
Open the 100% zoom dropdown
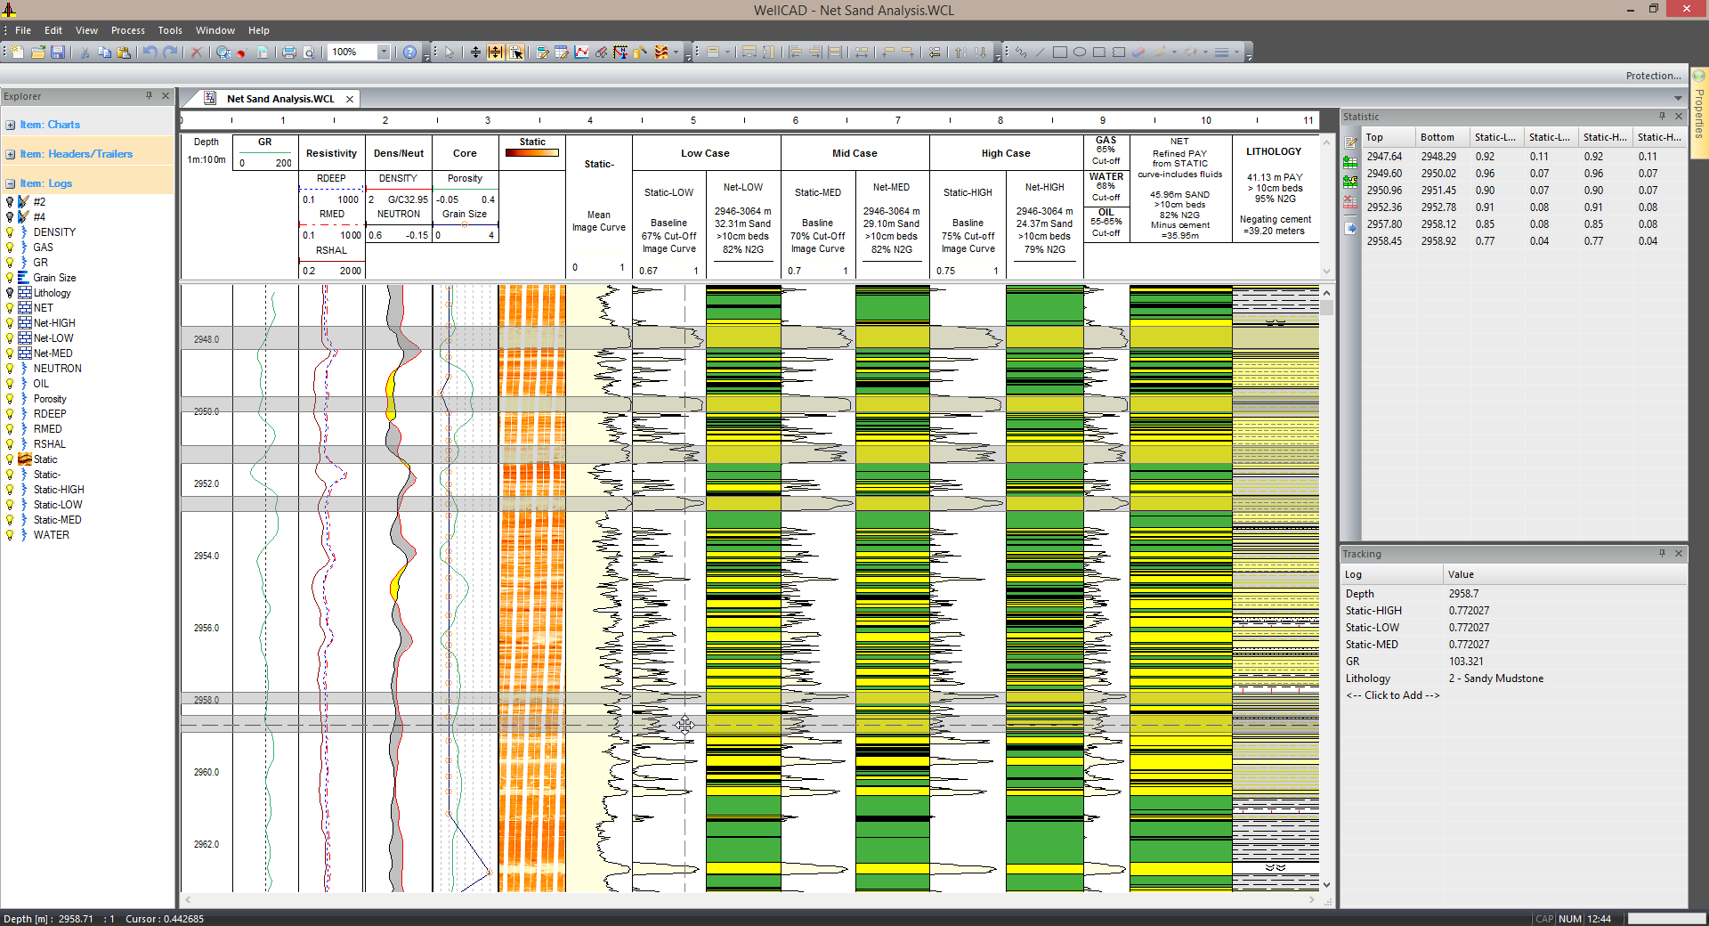click(384, 53)
